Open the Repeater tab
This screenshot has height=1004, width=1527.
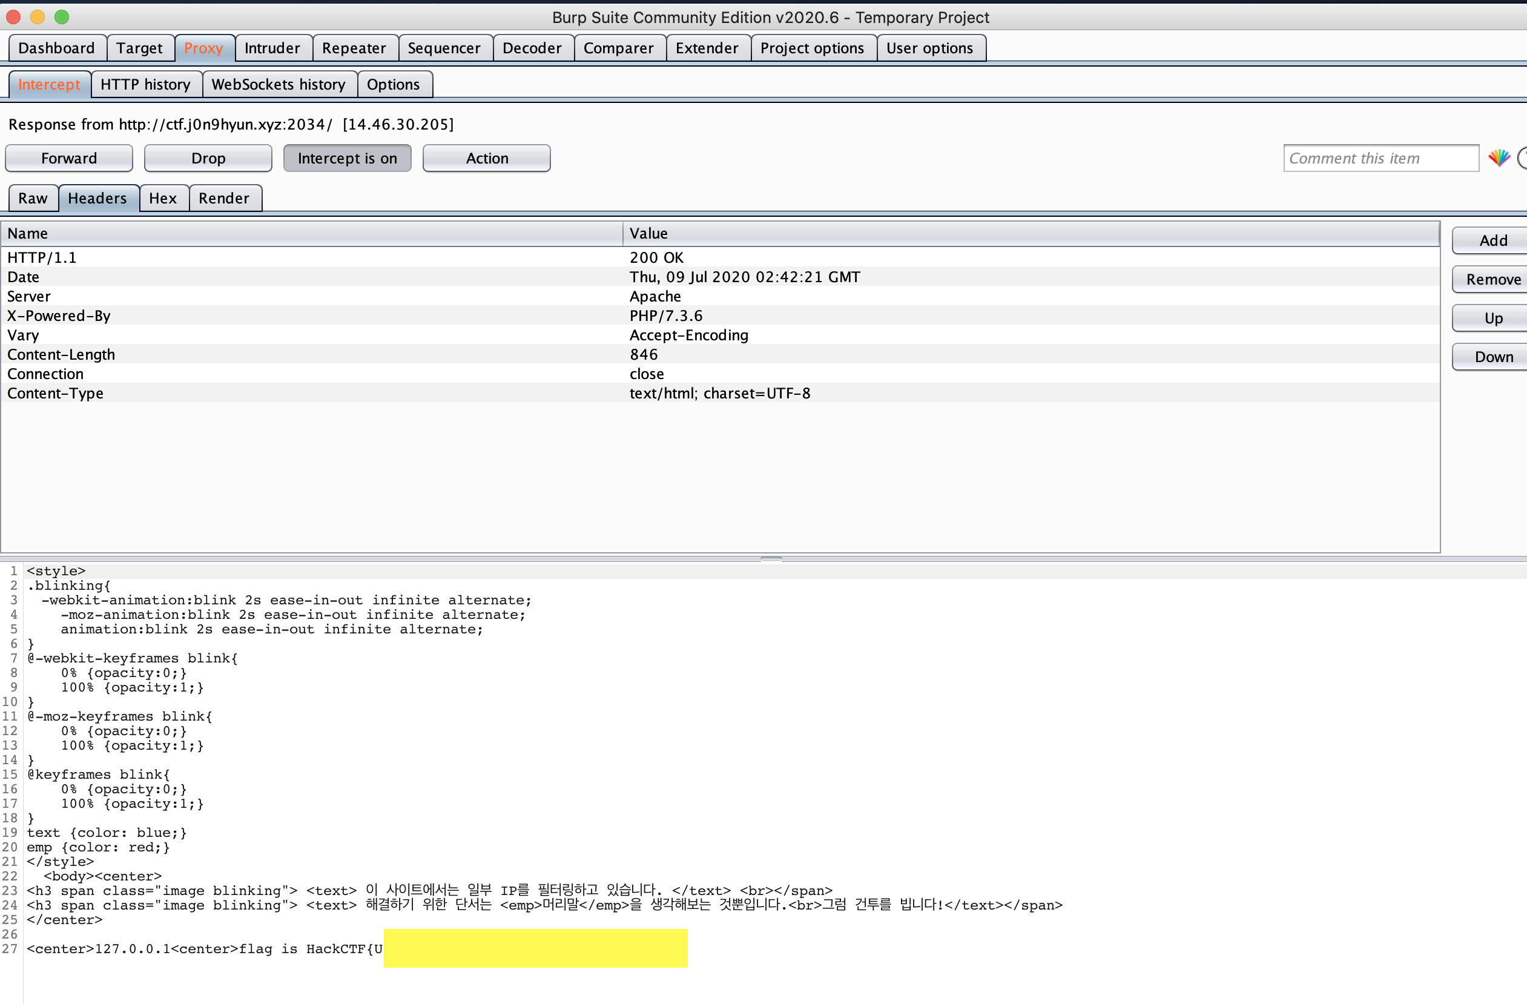(x=354, y=48)
